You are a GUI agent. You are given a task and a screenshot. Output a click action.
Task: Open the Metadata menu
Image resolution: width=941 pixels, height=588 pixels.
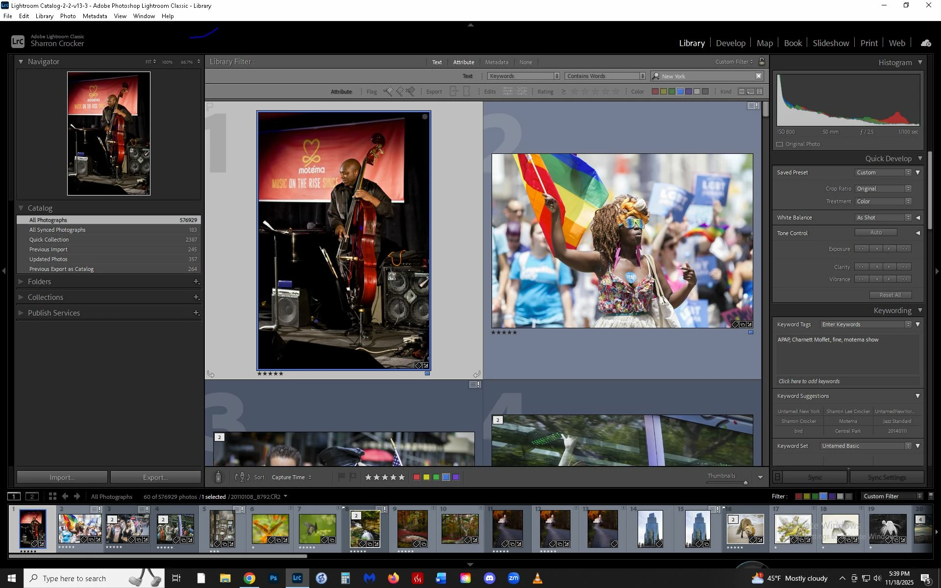click(95, 16)
